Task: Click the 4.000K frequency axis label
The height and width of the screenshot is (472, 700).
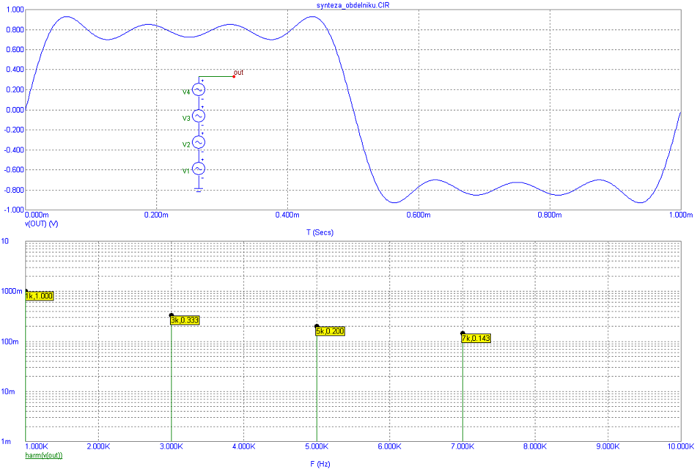Action: (x=244, y=447)
